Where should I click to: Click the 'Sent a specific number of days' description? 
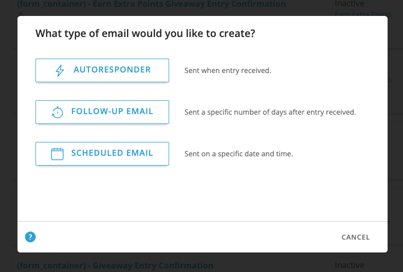point(270,112)
